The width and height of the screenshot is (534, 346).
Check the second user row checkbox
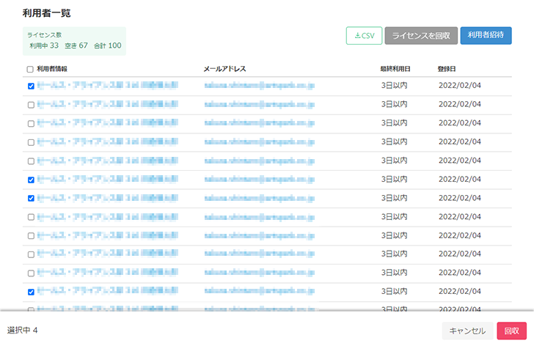30,105
